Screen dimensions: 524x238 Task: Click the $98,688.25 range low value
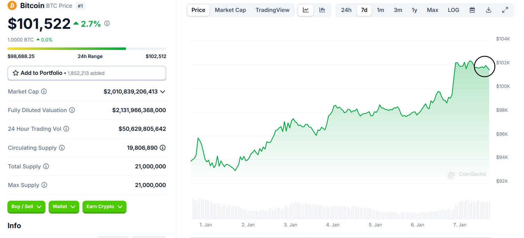click(21, 56)
